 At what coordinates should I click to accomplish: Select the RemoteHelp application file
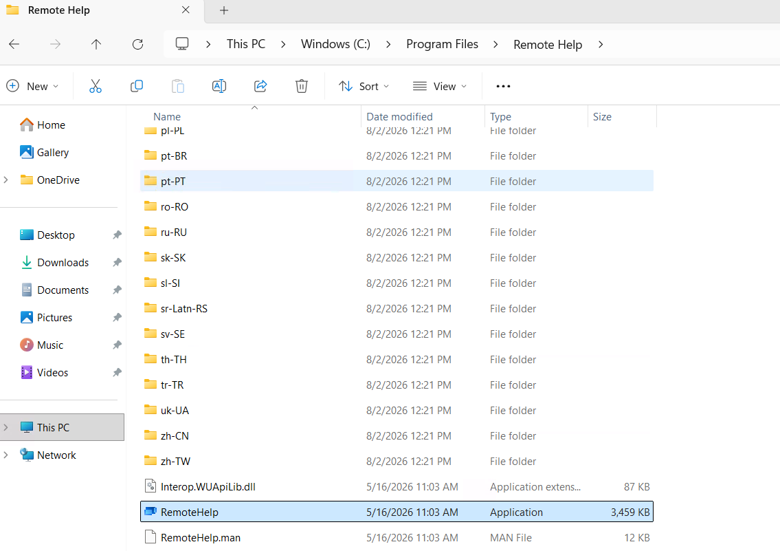[x=397, y=512]
